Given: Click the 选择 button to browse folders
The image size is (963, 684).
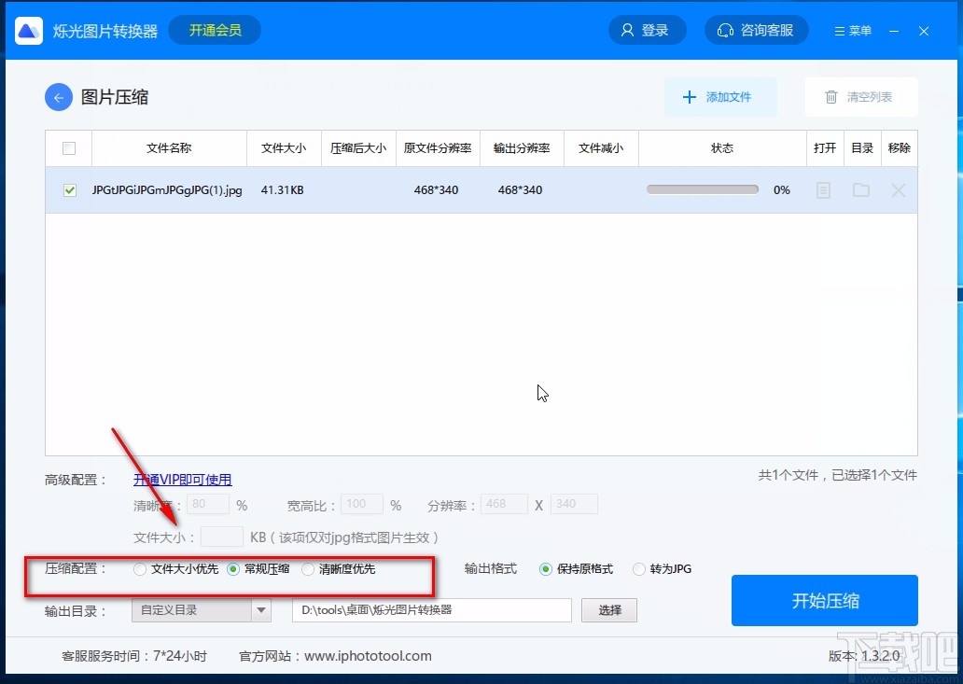Looking at the screenshot, I should 608,609.
